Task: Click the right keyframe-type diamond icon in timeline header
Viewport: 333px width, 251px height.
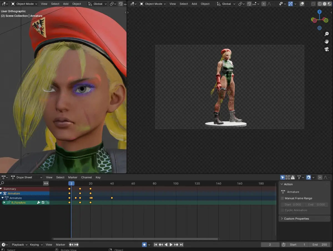Action: coord(76,245)
